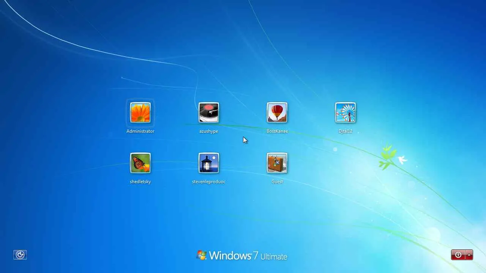Open the Ease of Access button
The width and height of the screenshot is (486, 273).
click(20, 255)
